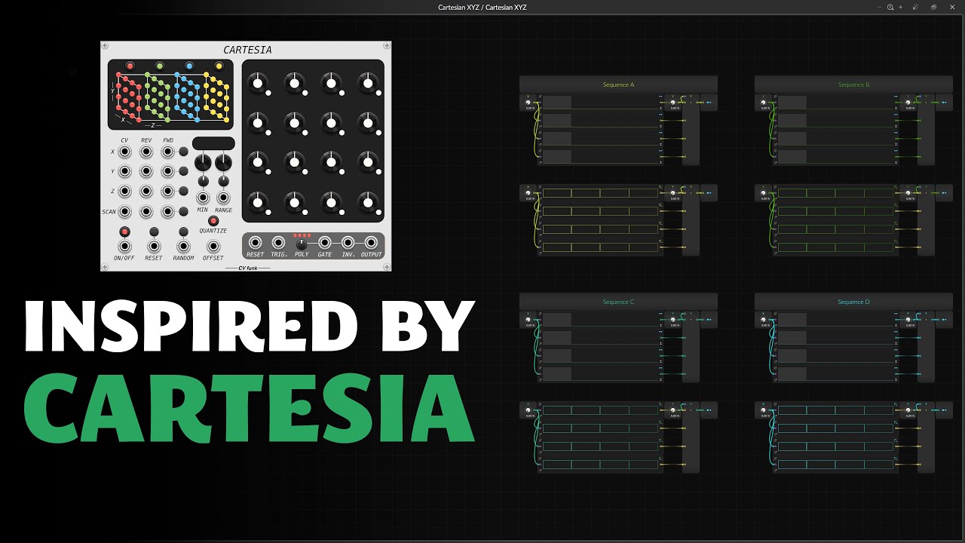
Task: Click the bottom-left knob in the 4x4 grid
Action: click(x=258, y=201)
